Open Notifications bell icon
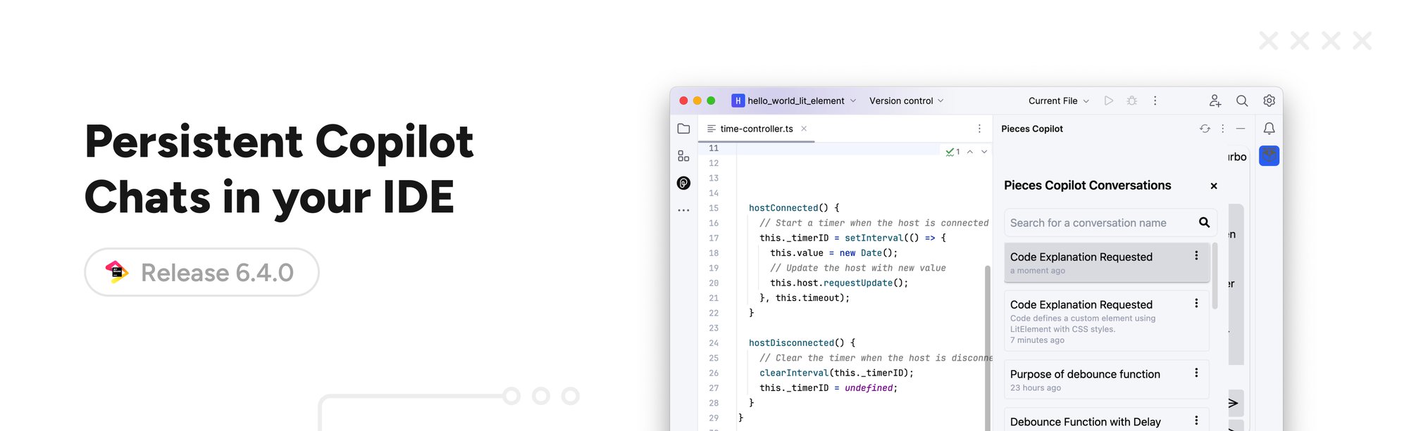Screen dimensions: 1409x431 point(1269,129)
